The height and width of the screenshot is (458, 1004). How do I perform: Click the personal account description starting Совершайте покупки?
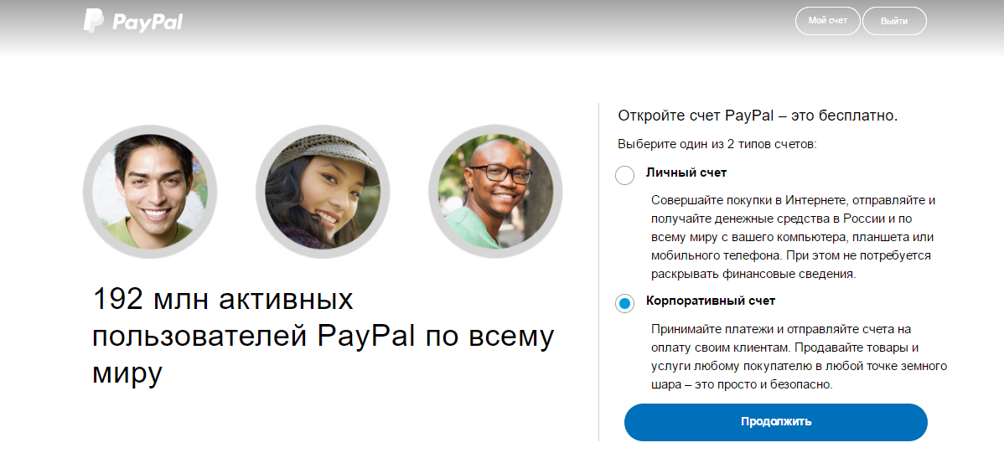pyautogui.click(x=794, y=237)
